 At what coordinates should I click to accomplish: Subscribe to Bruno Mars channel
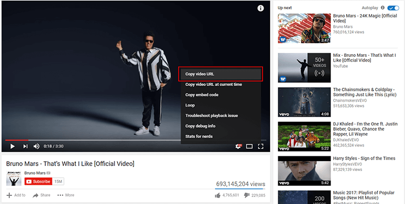pyautogui.click(x=38, y=181)
